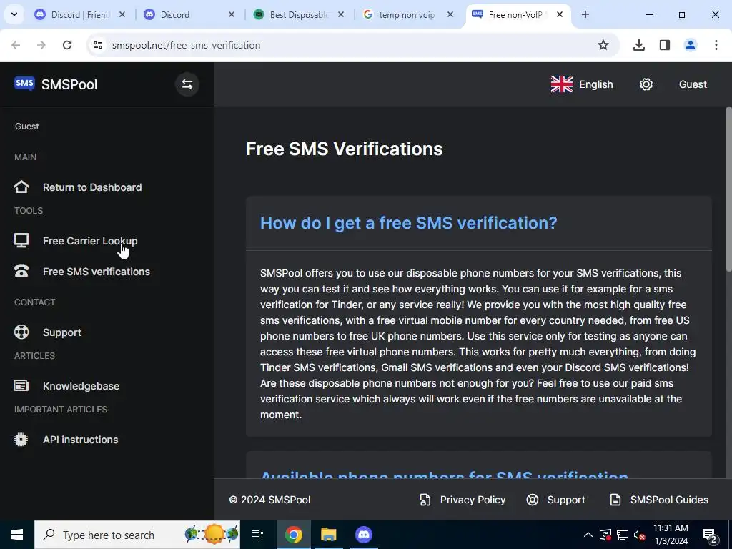Open settings gear in page header
The image size is (732, 549).
[x=646, y=84]
